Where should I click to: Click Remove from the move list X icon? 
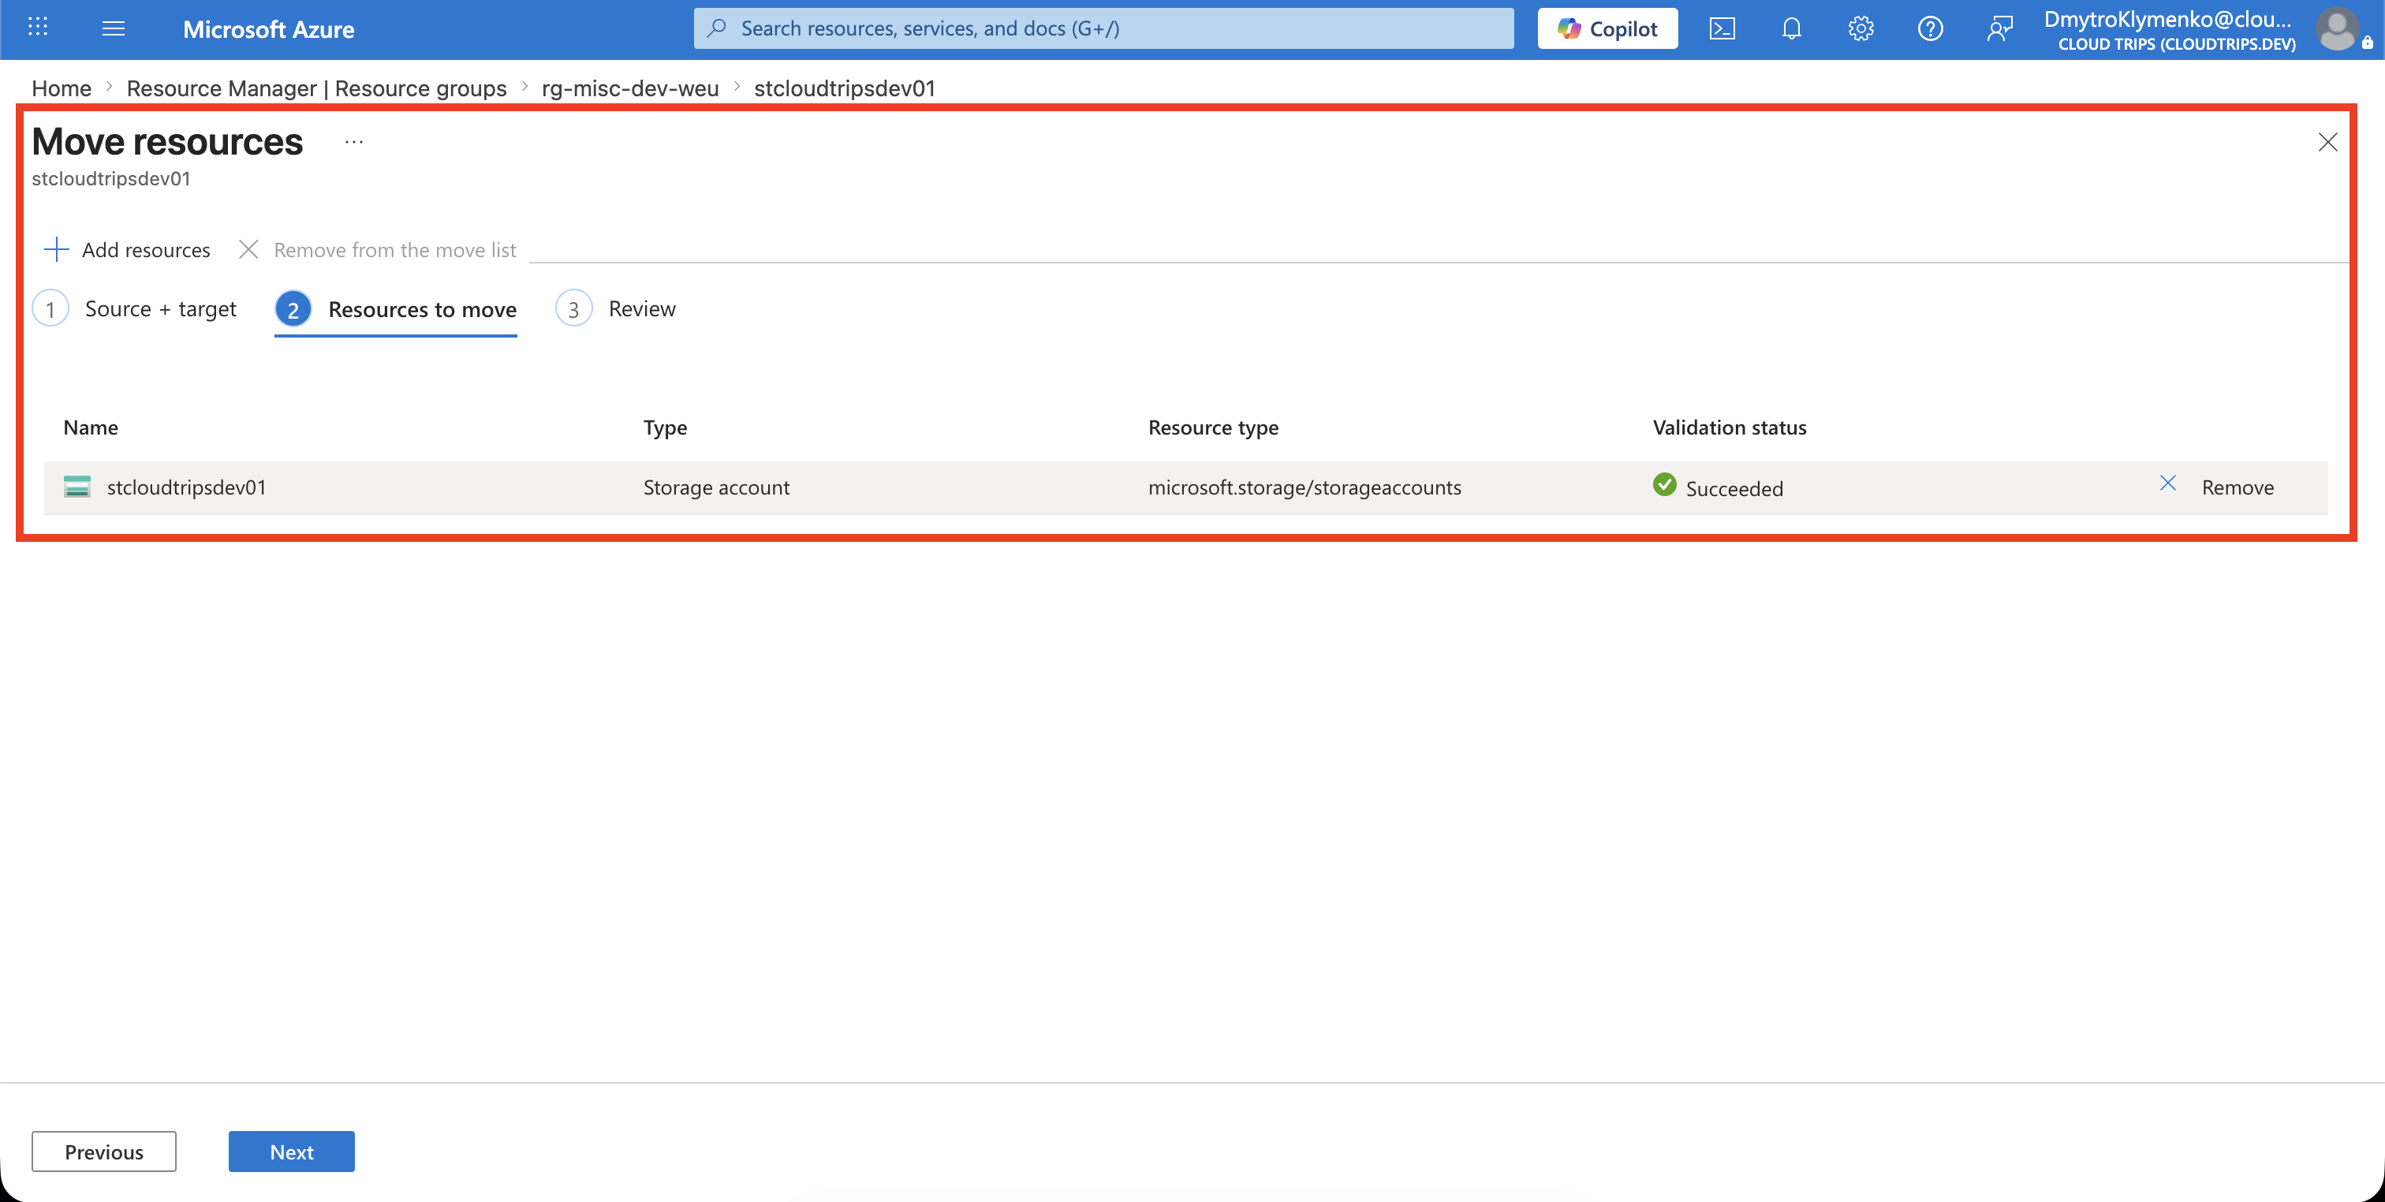tap(248, 249)
